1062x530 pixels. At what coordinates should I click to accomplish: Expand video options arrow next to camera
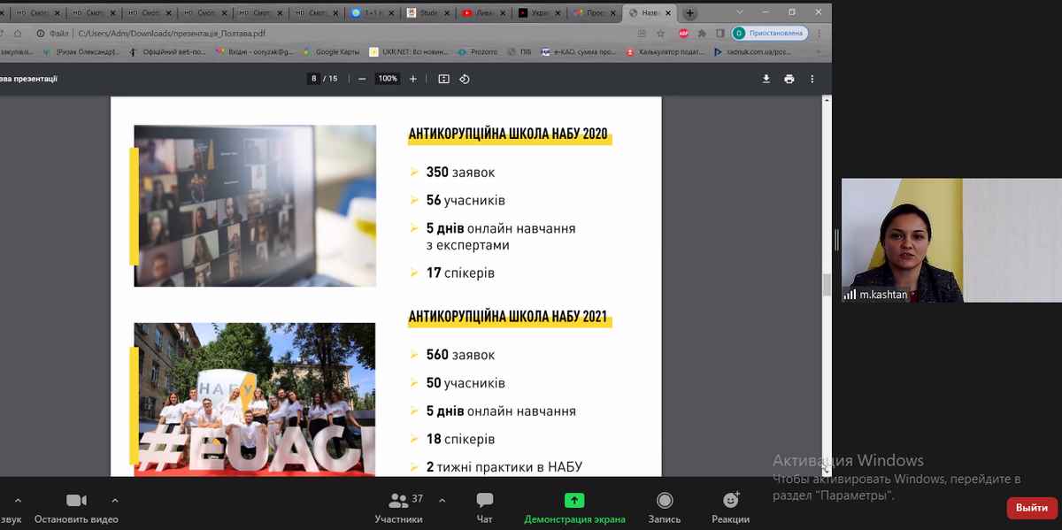[x=114, y=500]
